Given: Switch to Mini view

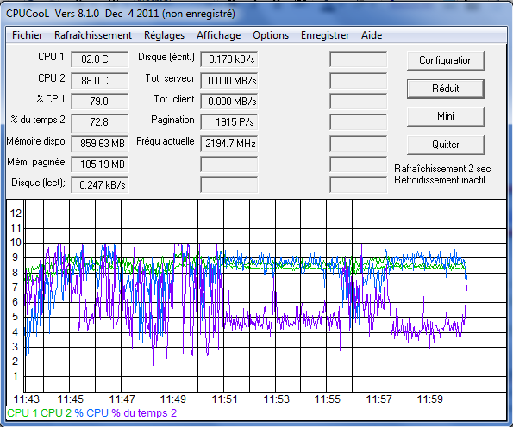Looking at the screenshot, I should tap(446, 116).
